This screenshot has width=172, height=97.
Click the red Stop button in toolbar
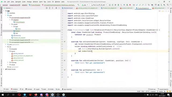[130, 5]
